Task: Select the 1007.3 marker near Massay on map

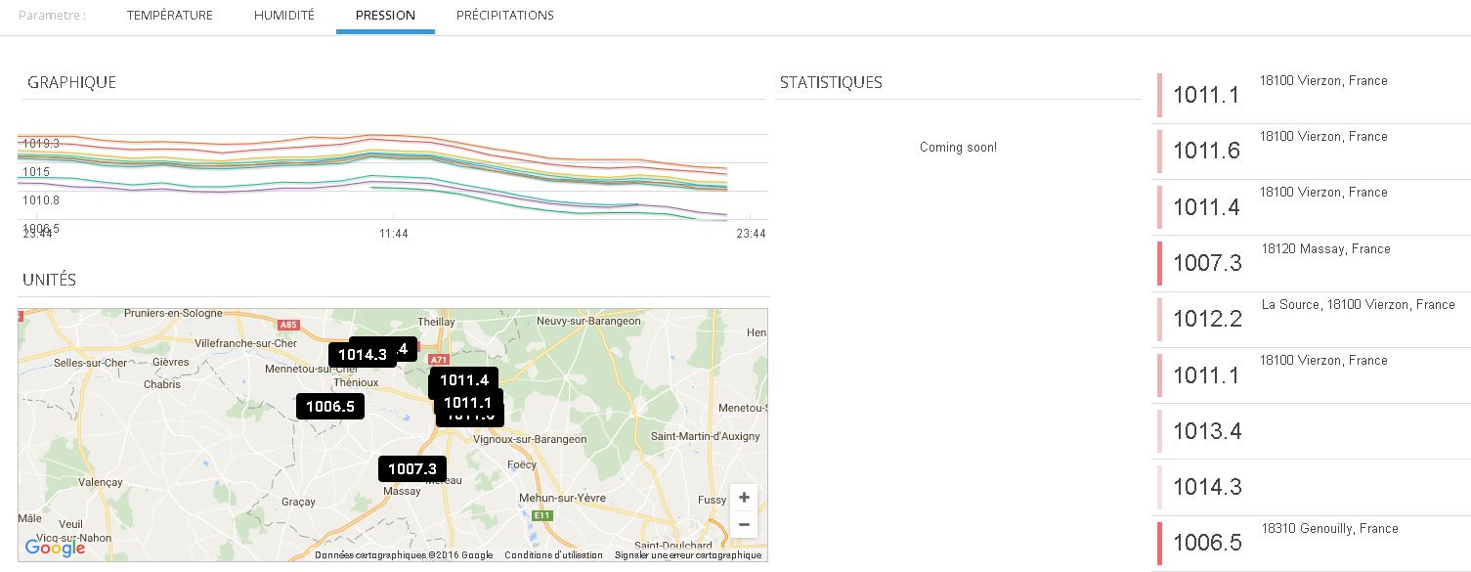Action: coord(412,469)
